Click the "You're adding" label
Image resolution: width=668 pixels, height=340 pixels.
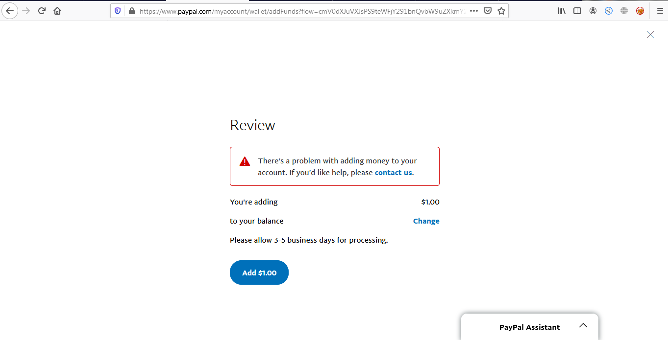coord(254,202)
